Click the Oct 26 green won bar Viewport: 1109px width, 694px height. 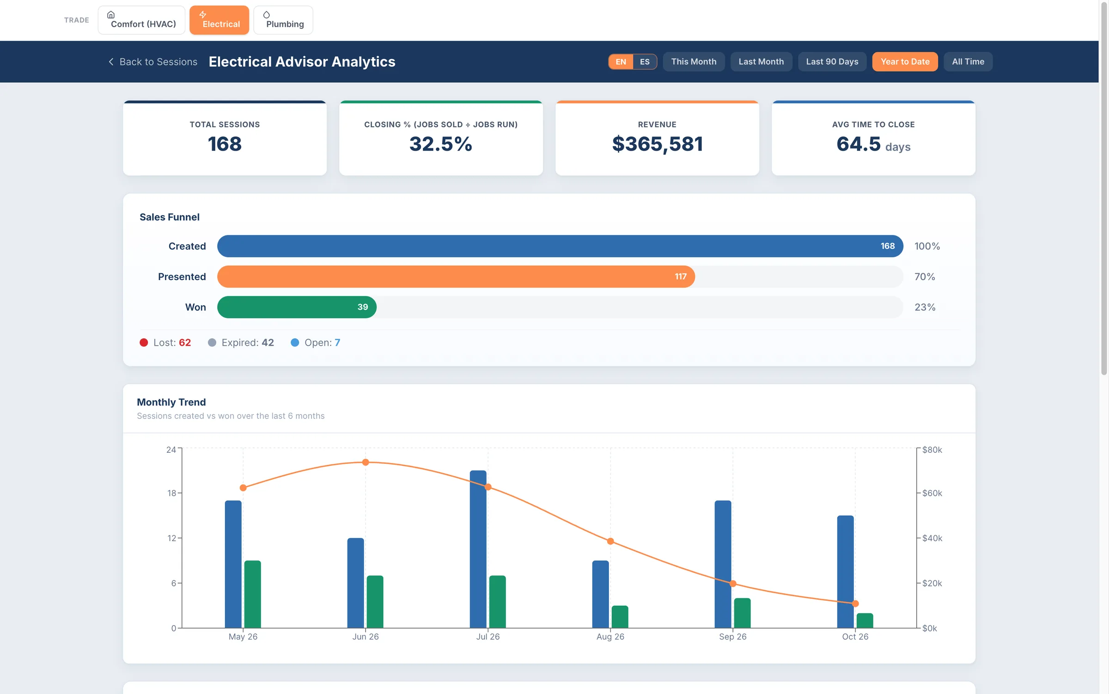click(x=865, y=621)
